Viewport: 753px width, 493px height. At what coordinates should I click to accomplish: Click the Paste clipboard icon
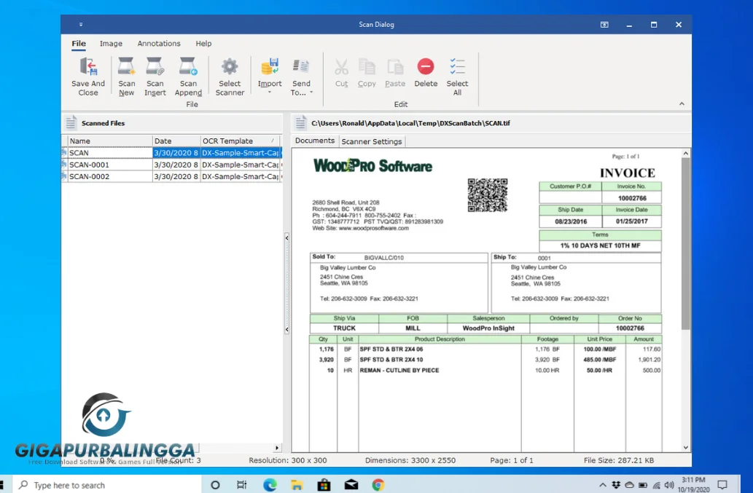click(x=395, y=67)
